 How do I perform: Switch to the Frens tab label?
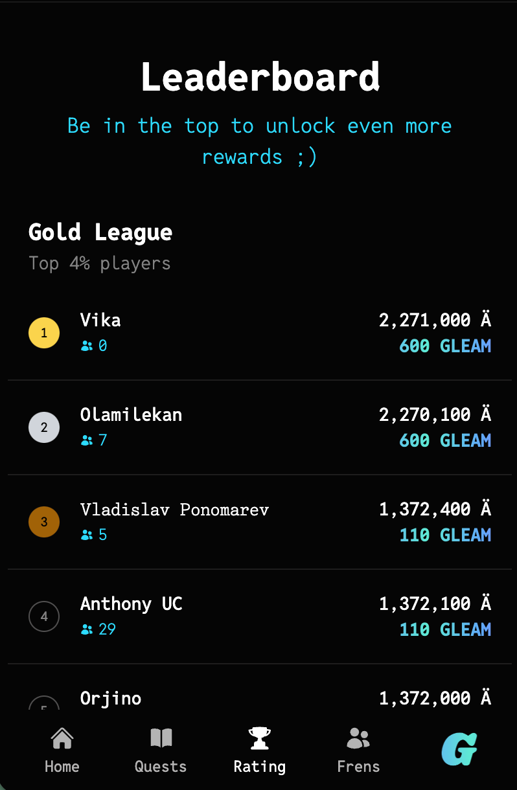click(x=358, y=767)
